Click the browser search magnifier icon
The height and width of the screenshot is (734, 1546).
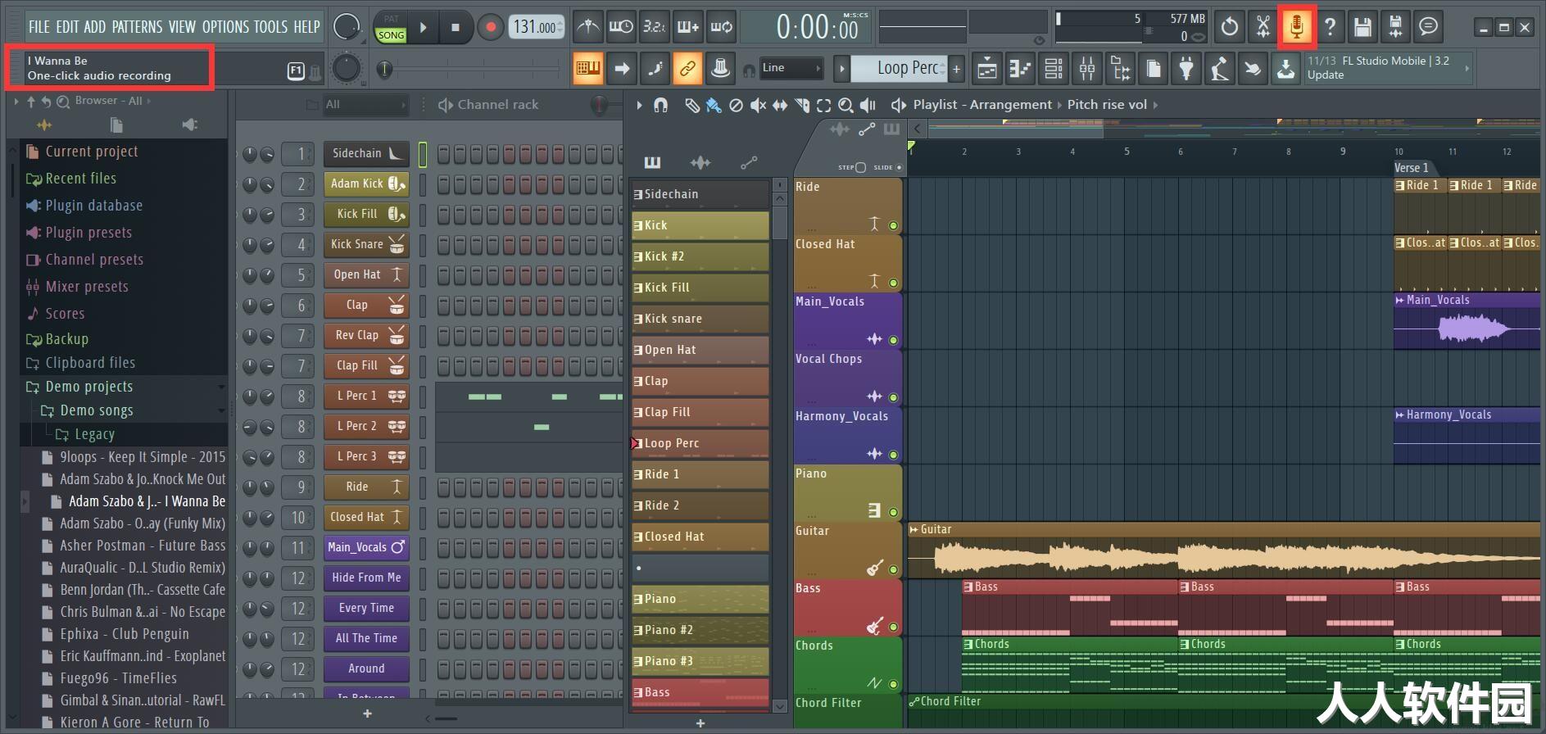point(62,101)
